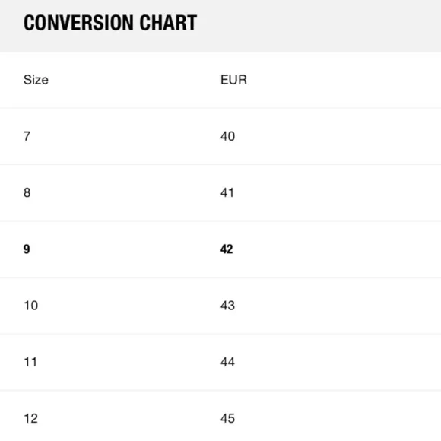Click the gray header banner background
The width and height of the screenshot is (441, 441).
[318, 25]
